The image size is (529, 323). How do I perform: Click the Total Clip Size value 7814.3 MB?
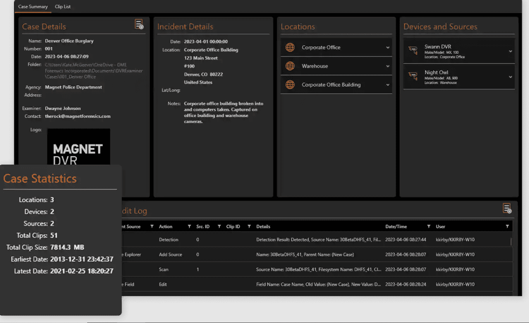[67, 247]
